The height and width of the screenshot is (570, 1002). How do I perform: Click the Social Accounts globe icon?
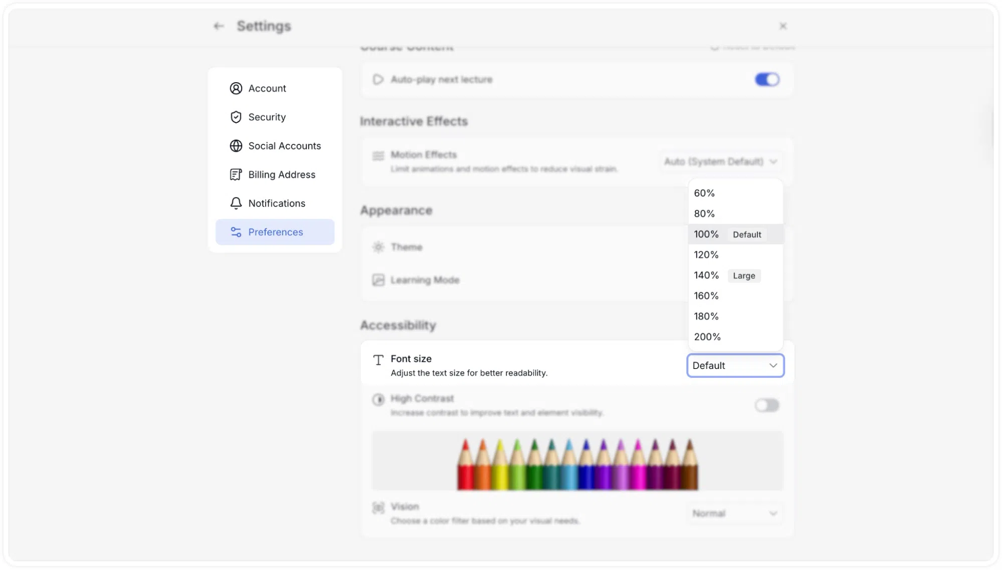point(236,146)
